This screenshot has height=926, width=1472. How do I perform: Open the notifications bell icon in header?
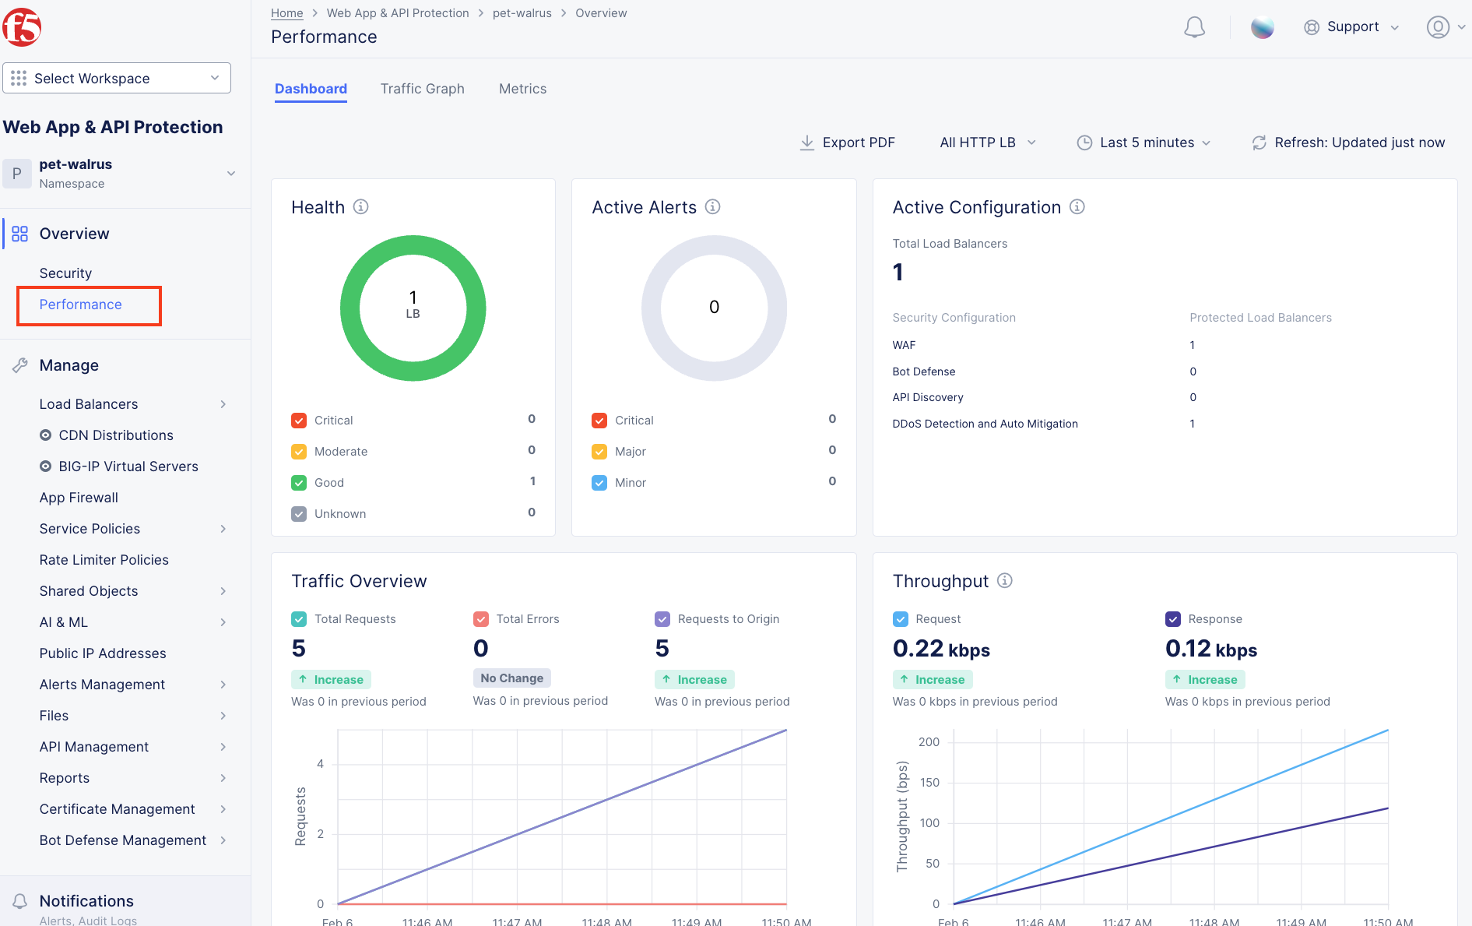[x=1194, y=27]
